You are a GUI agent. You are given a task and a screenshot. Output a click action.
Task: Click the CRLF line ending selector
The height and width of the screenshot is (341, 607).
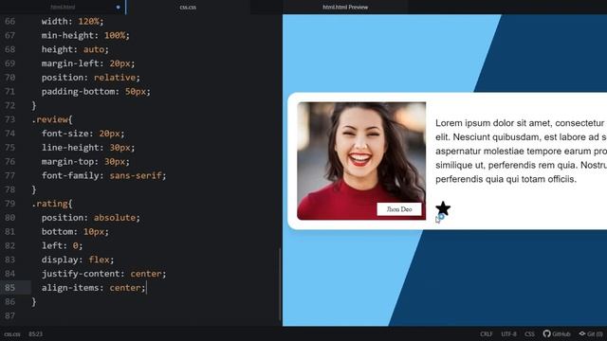(x=487, y=334)
